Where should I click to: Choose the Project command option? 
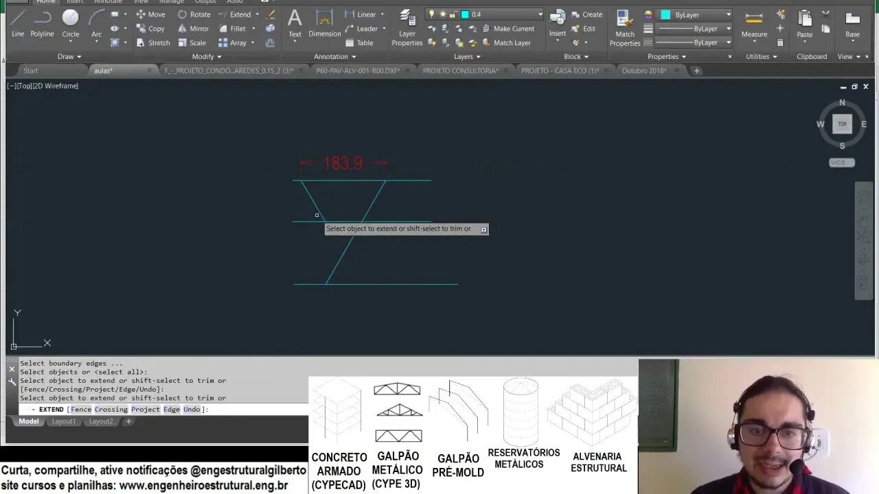tap(146, 410)
